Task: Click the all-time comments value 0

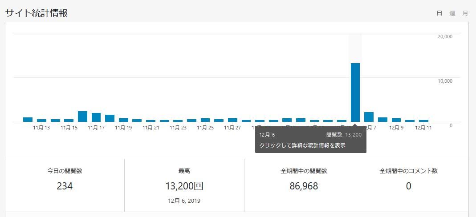Action: point(409,186)
